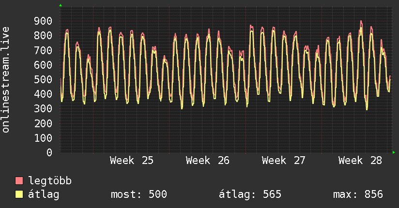Click the 300 y-axis tick label

[x=43, y=109]
